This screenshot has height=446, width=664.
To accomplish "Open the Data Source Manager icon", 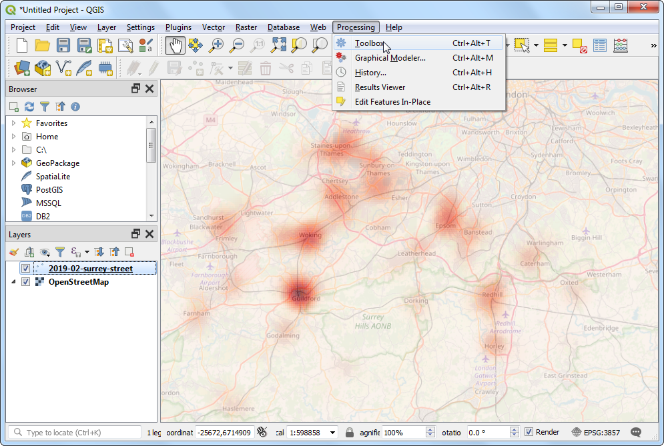I will (23, 68).
